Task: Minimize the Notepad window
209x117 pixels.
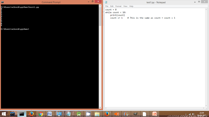Action: pyautogui.click(x=195, y=2)
